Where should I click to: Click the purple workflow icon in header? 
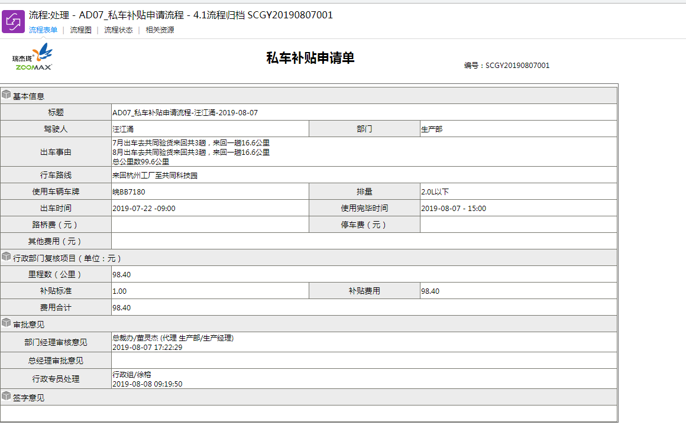point(13,22)
